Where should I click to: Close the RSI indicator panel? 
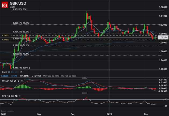point(20,96)
